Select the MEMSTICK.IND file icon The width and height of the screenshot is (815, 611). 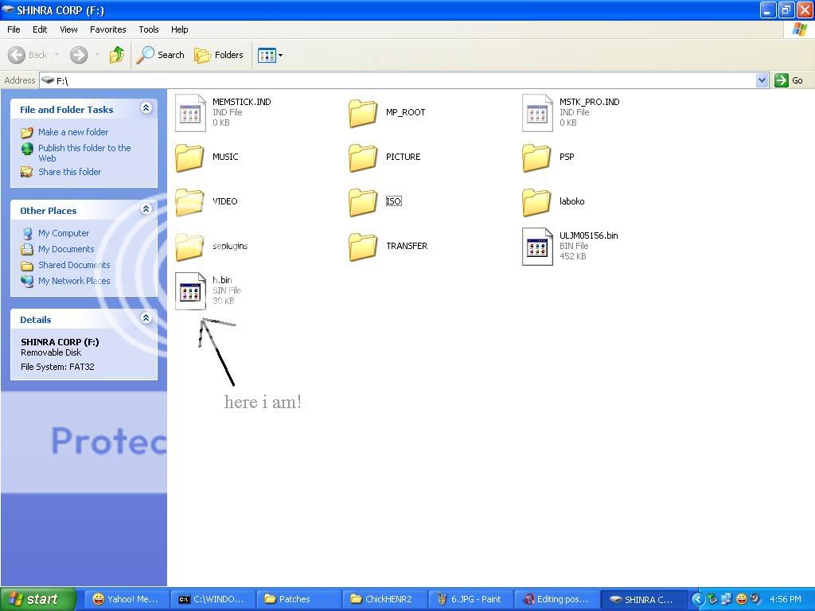click(190, 113)
